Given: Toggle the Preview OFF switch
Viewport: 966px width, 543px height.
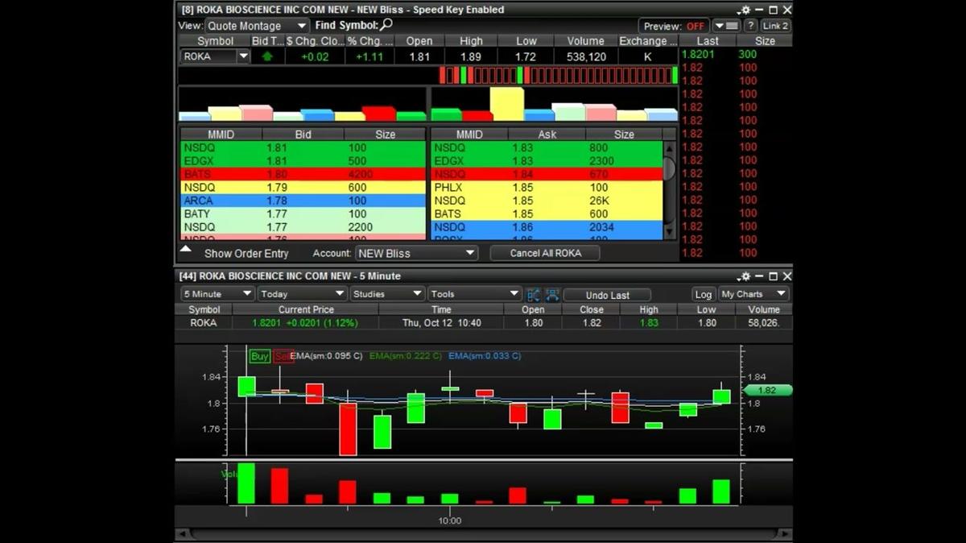Looking at the screenshot, I should point(675,26).
